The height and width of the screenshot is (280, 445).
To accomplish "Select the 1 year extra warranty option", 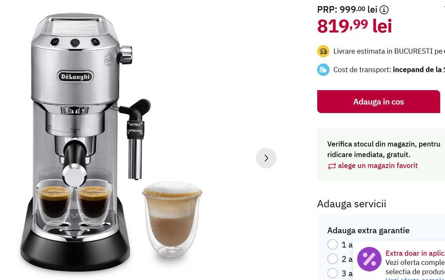I will coord(332,244).
